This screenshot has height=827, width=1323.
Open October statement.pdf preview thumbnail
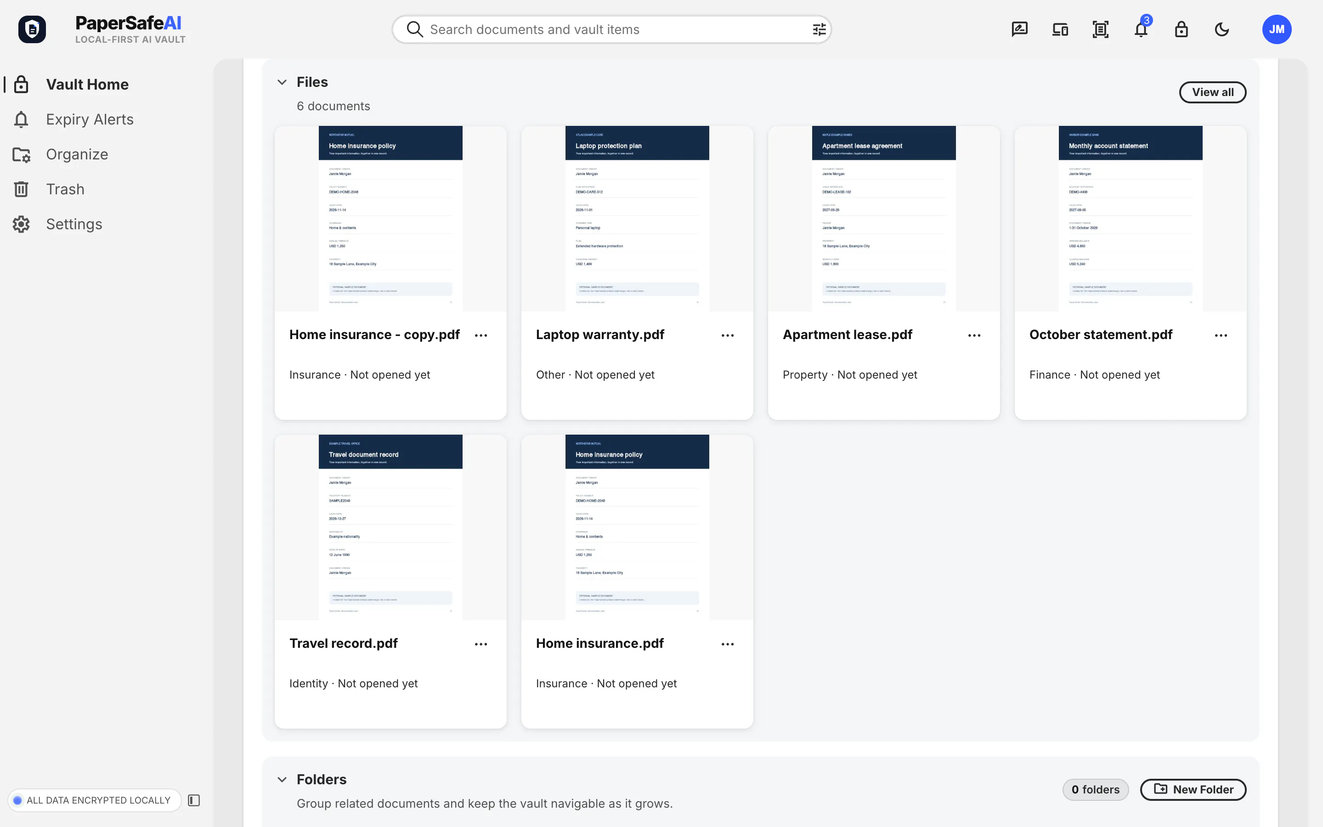[x=1130, y=219]
